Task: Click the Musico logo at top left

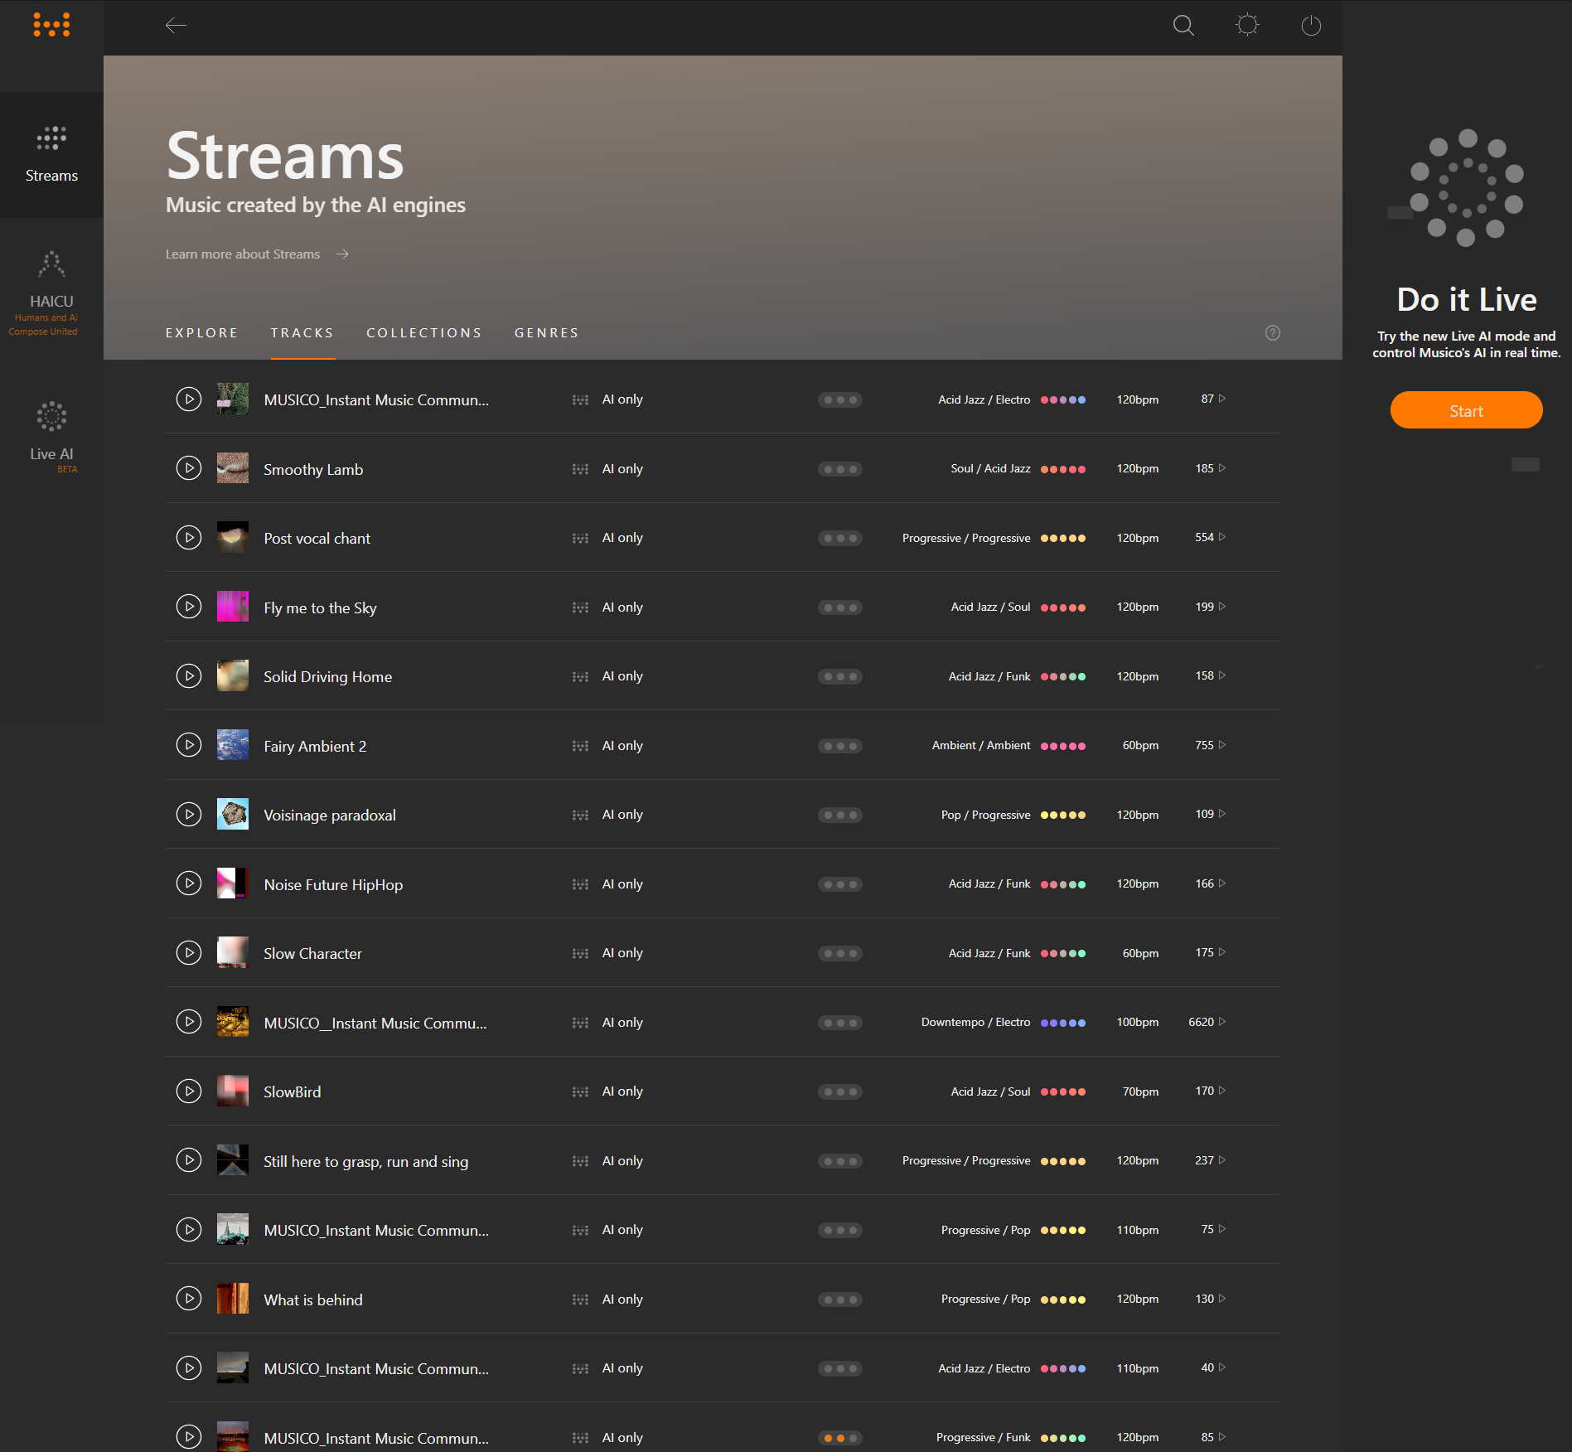Action: (51, 25)
